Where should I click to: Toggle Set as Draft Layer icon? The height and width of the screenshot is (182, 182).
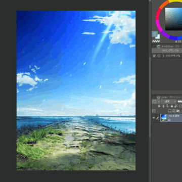point(168,106)
